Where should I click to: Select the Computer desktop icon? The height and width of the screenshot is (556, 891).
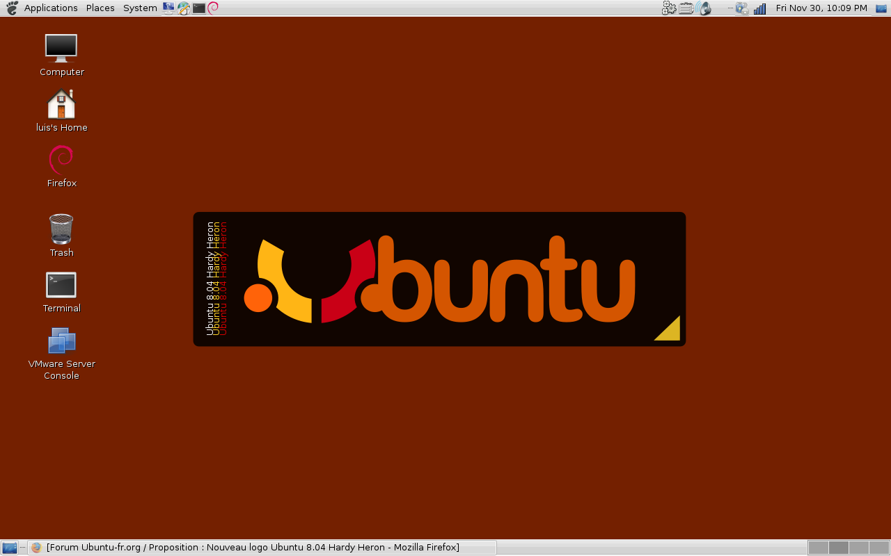[61, 55]
